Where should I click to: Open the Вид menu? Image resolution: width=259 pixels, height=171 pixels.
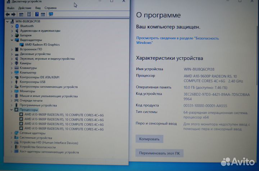coord(38,8)
